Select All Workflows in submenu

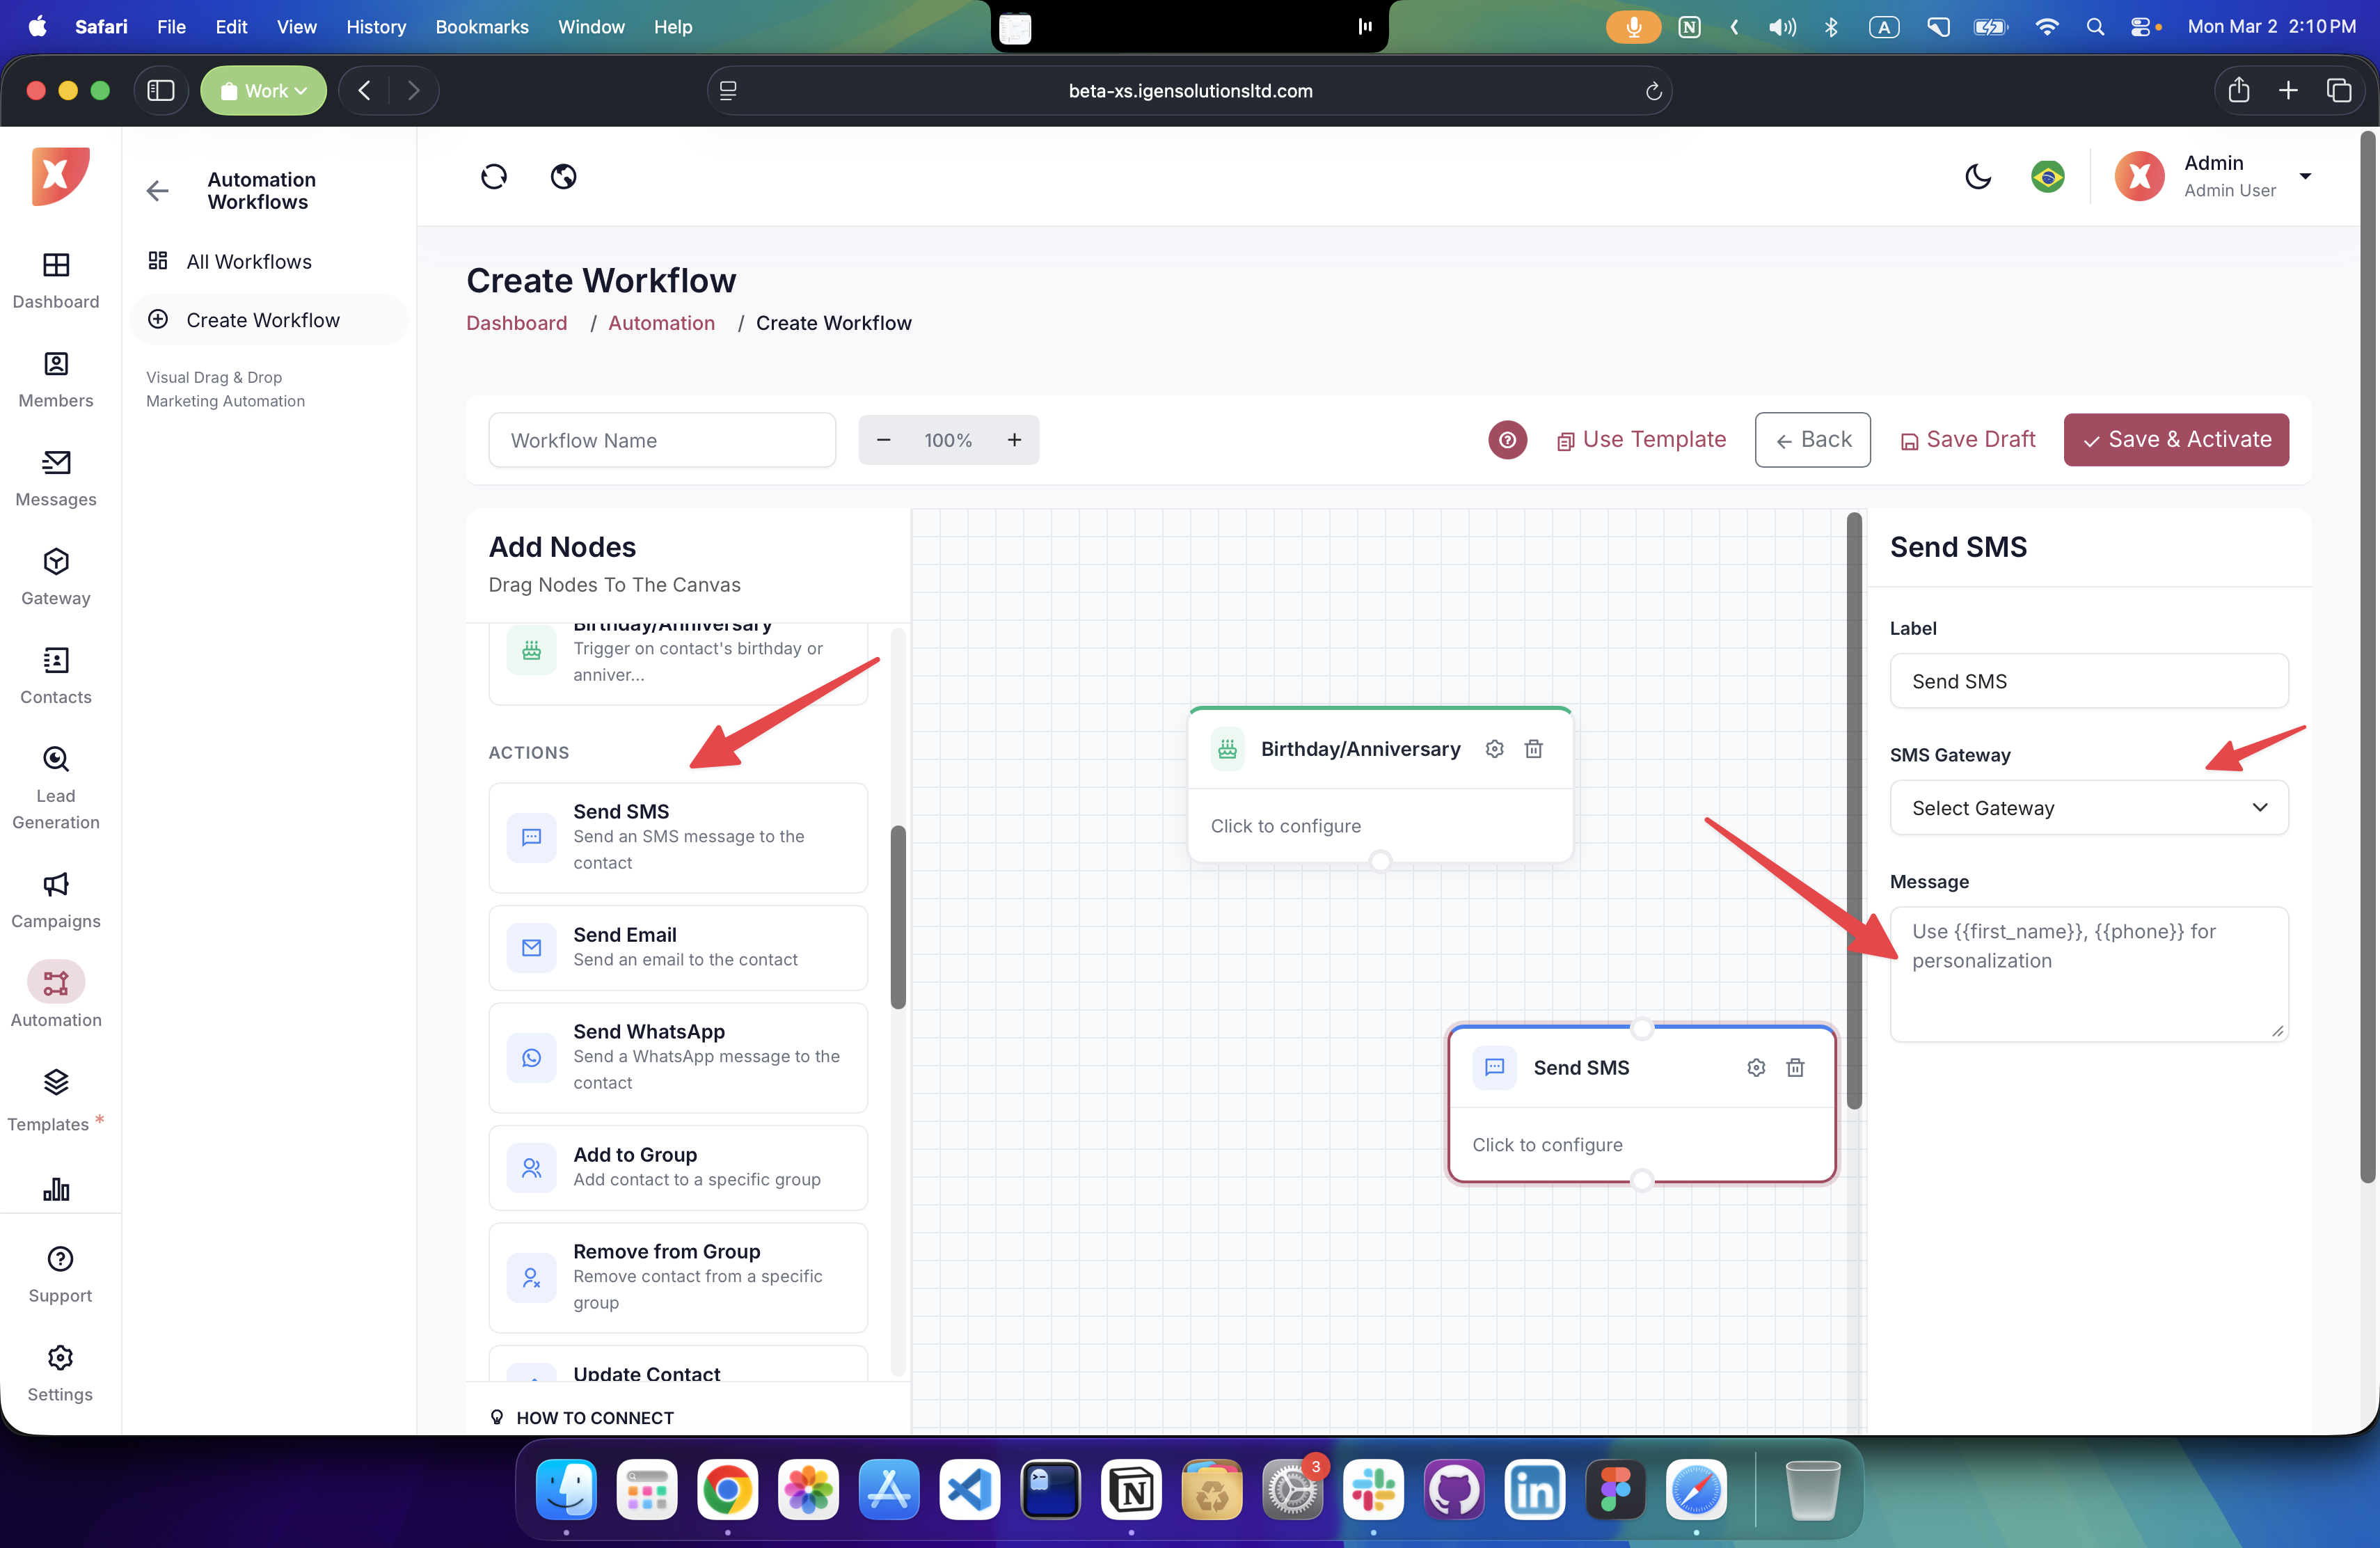pos(249,262)
